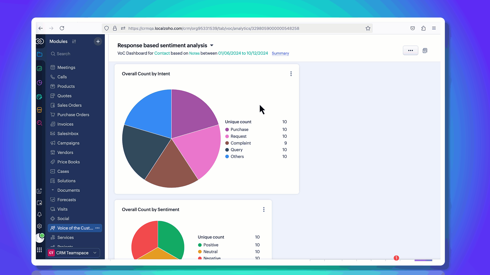Click the calendar icon in the left rail
This screenshot has width=490, height=275.
pos(39,203)
